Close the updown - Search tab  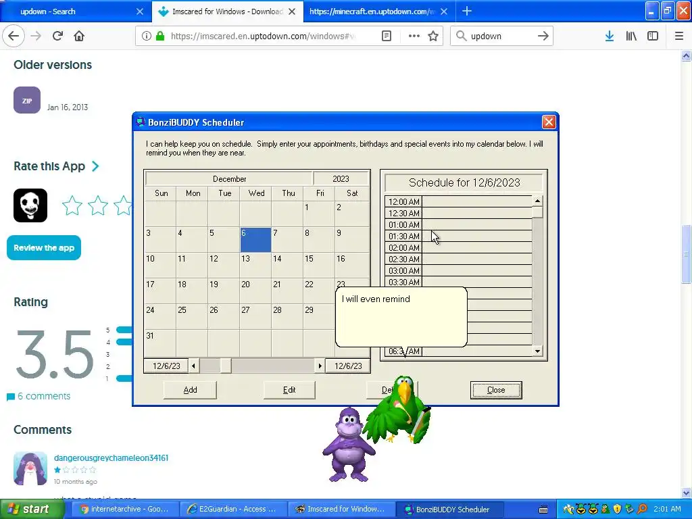tap(139, 11)
